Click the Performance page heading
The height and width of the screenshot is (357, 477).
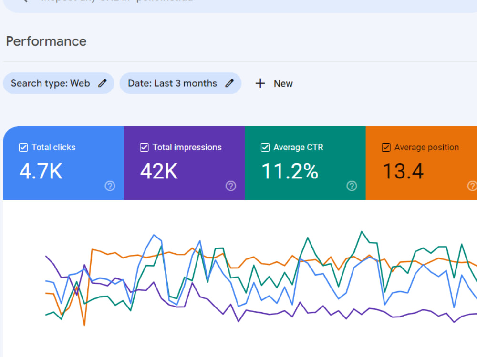pyautogui.click(x=46, y=41)
